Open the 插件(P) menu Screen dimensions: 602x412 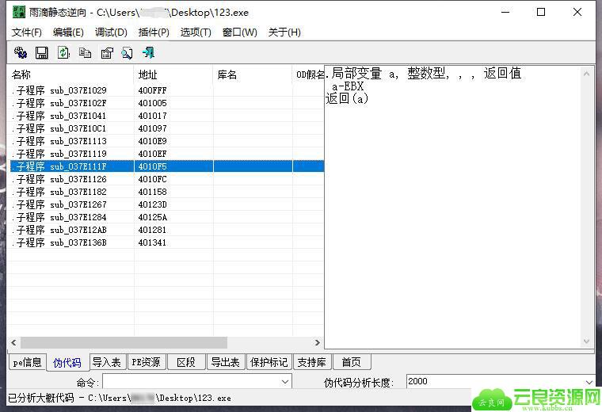(154, 32)
